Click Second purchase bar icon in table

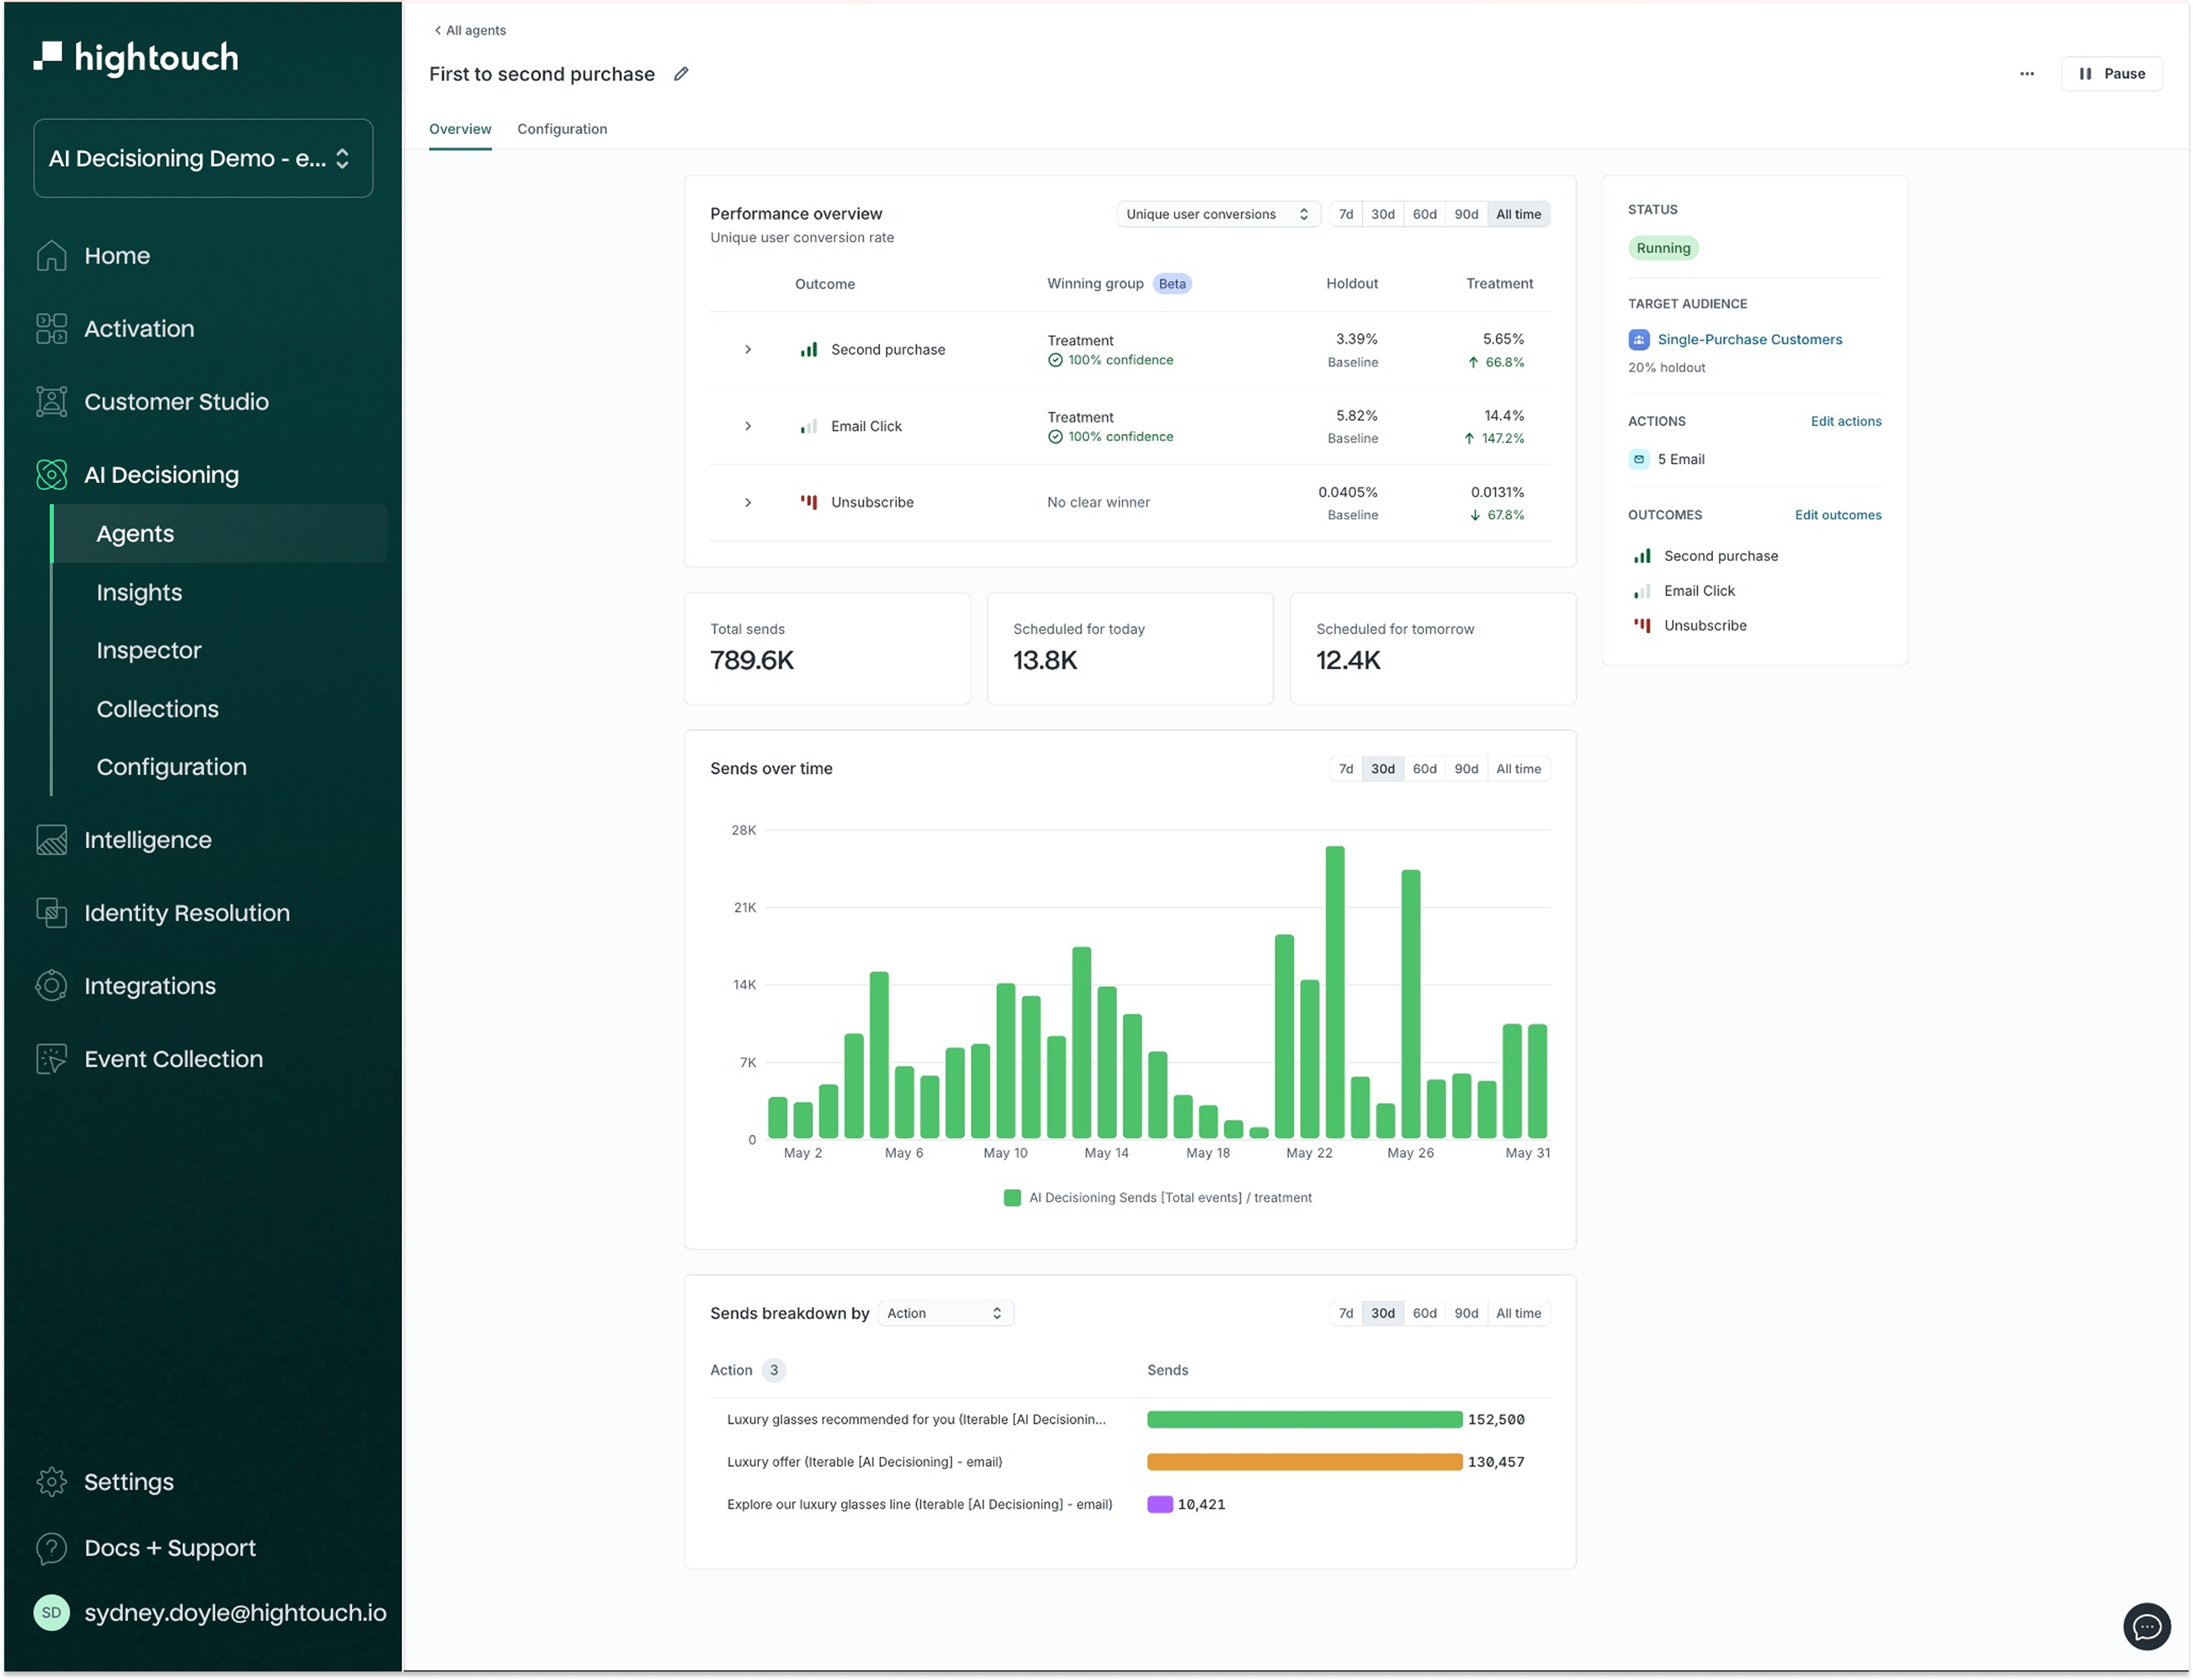[809, 350]
